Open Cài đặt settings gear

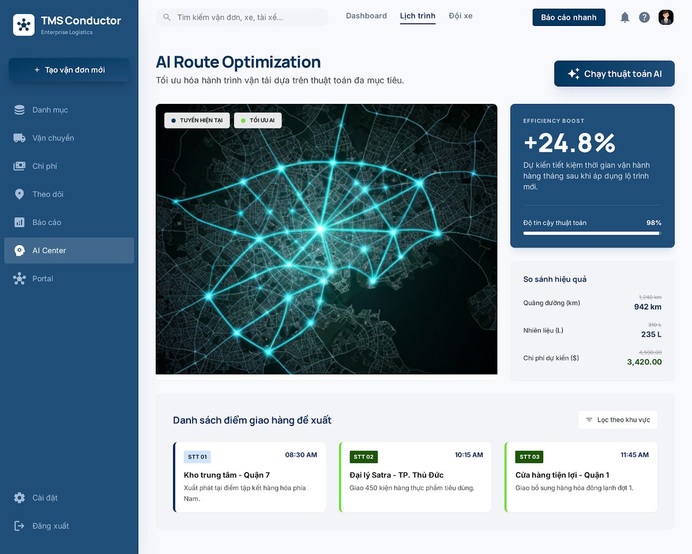(x=20, y=497)
